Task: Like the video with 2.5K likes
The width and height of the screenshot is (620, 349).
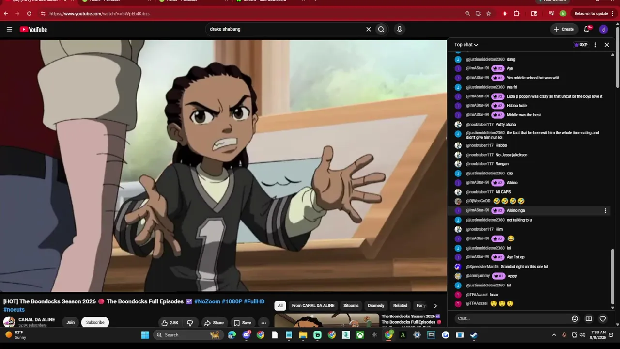Action: 170,323
